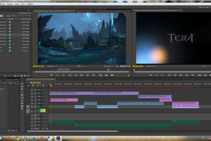The image size is (211, 141).
Task: Toggle lock on track V5
Action: pos(32,93)
